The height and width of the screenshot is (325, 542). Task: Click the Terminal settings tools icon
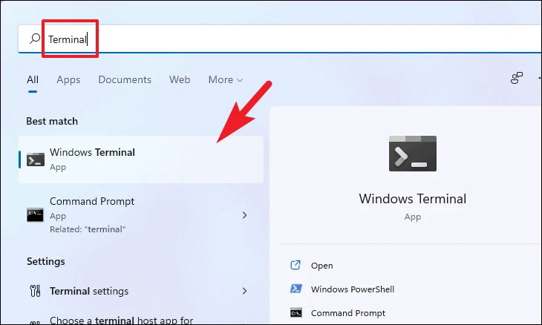(35, 291)
